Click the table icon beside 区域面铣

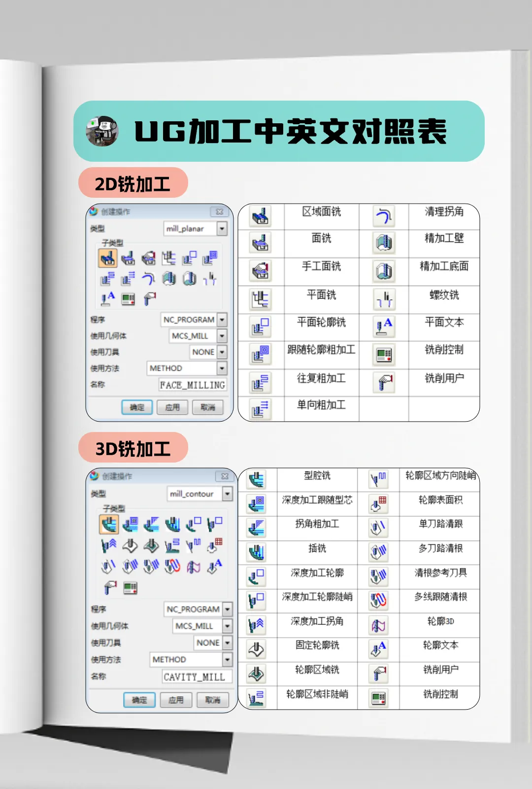[x=261, y=216]
